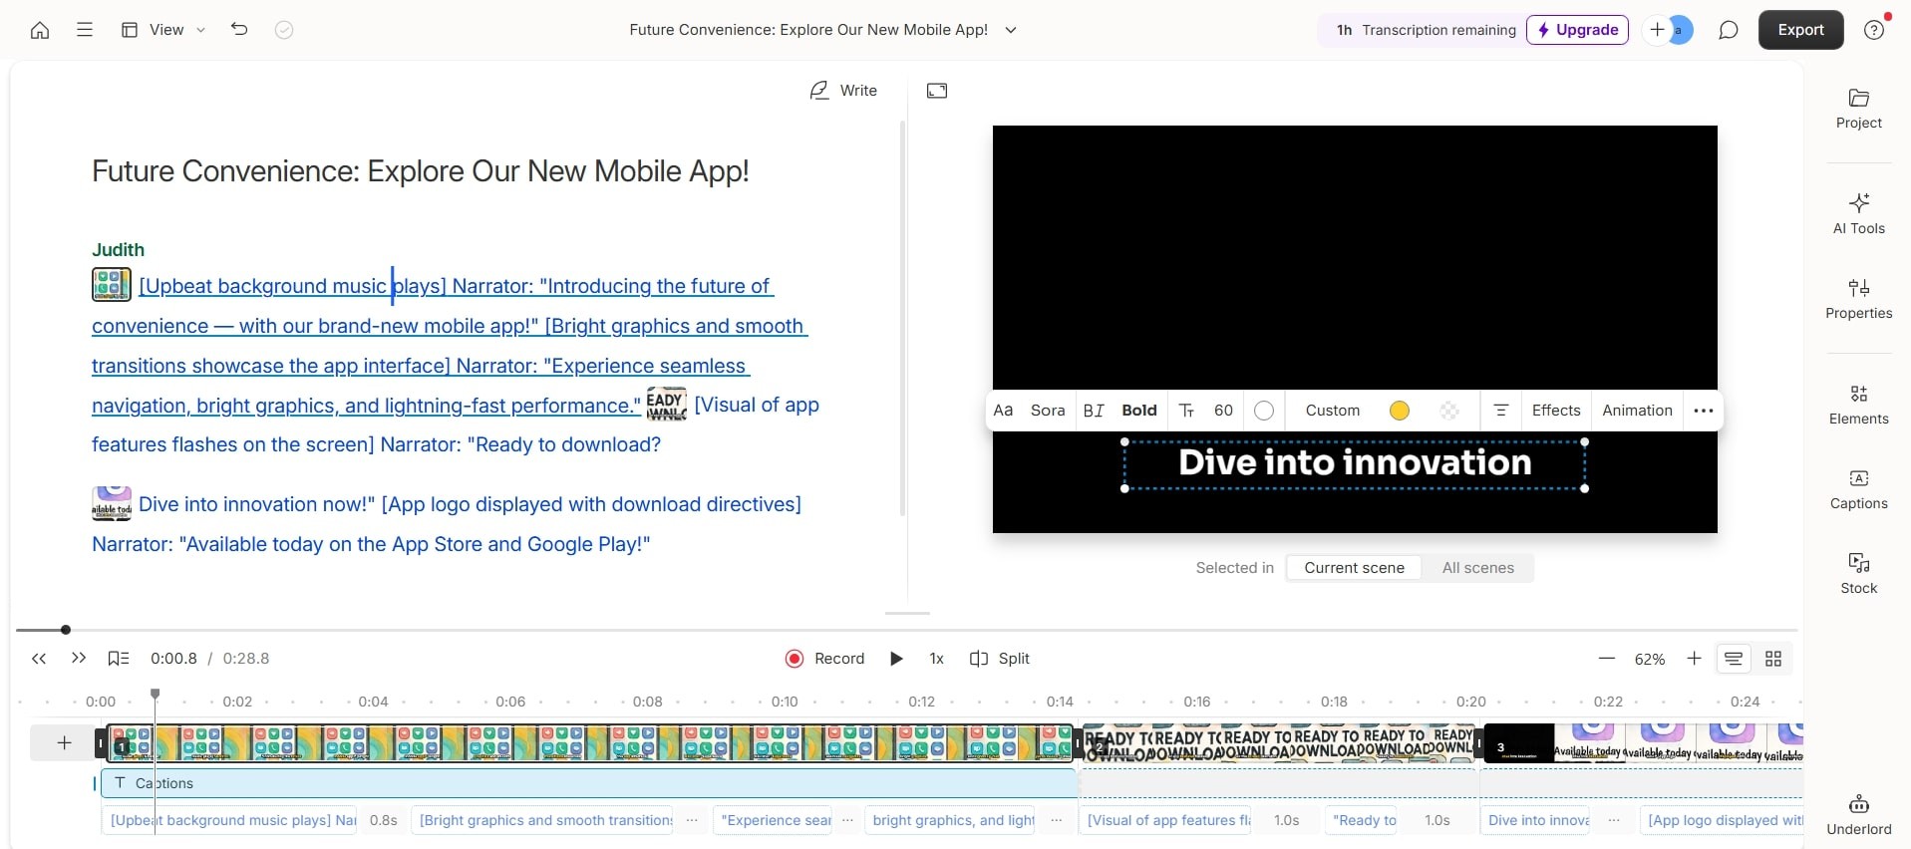Check the sync status checkmark icon
Viewport: 1911px width, 849px height.
coord(284,30)
